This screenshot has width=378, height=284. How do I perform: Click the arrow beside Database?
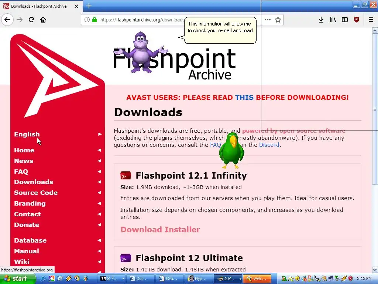point(99,240)
